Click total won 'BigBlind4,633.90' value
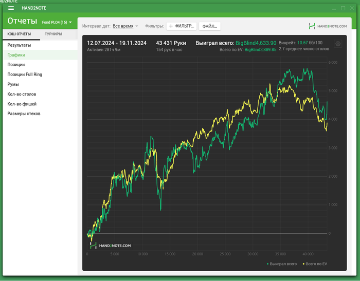The height and width of the screenshot is (281, 360). pos(256,43)
